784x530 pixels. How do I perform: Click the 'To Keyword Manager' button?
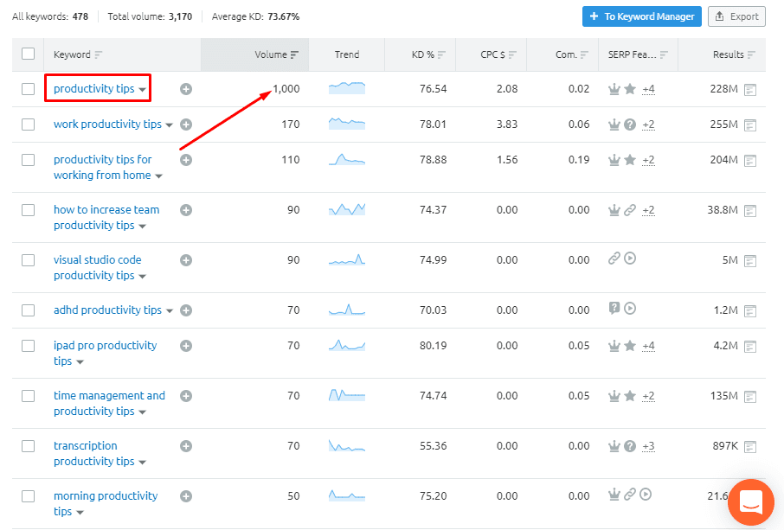click(642, 16)
